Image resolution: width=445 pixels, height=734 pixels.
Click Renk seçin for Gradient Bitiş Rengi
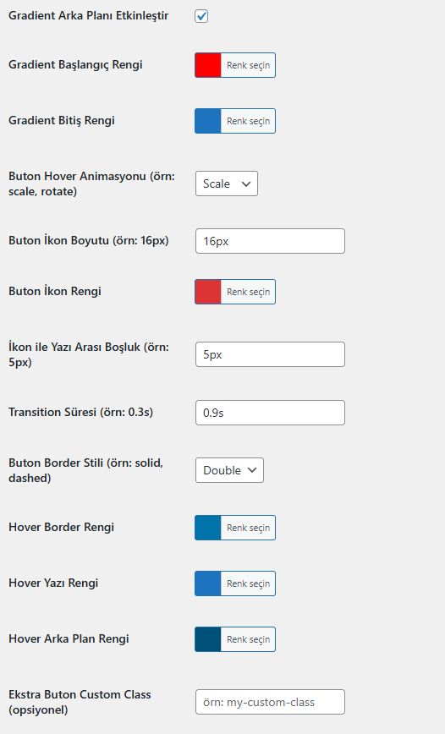click(248, 121)
